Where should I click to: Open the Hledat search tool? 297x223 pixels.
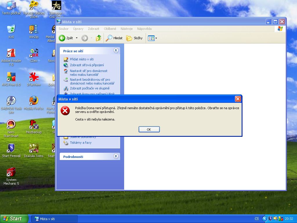(114, 38)
